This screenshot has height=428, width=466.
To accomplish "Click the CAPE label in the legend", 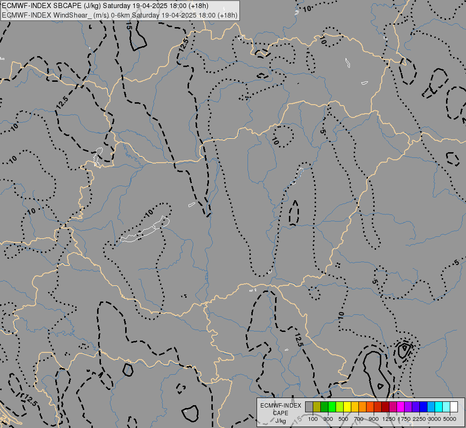I will click(x=280, y=413).
